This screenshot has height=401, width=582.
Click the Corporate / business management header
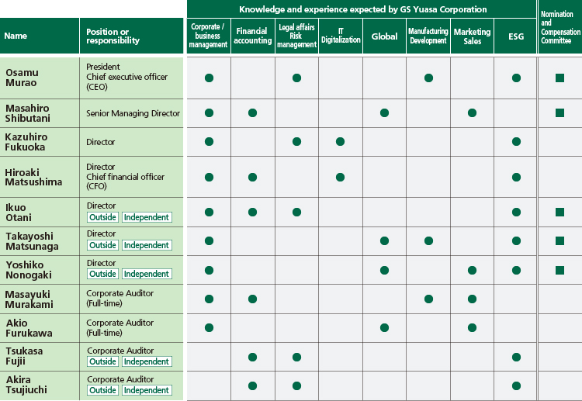[x=208, y=36]
